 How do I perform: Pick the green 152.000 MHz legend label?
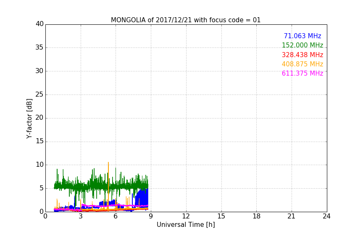[x=302, y=45]
